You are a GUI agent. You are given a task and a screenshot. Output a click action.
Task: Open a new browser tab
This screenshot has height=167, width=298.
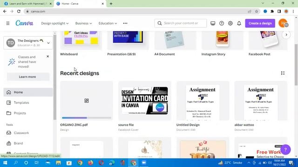click(111, 4)
